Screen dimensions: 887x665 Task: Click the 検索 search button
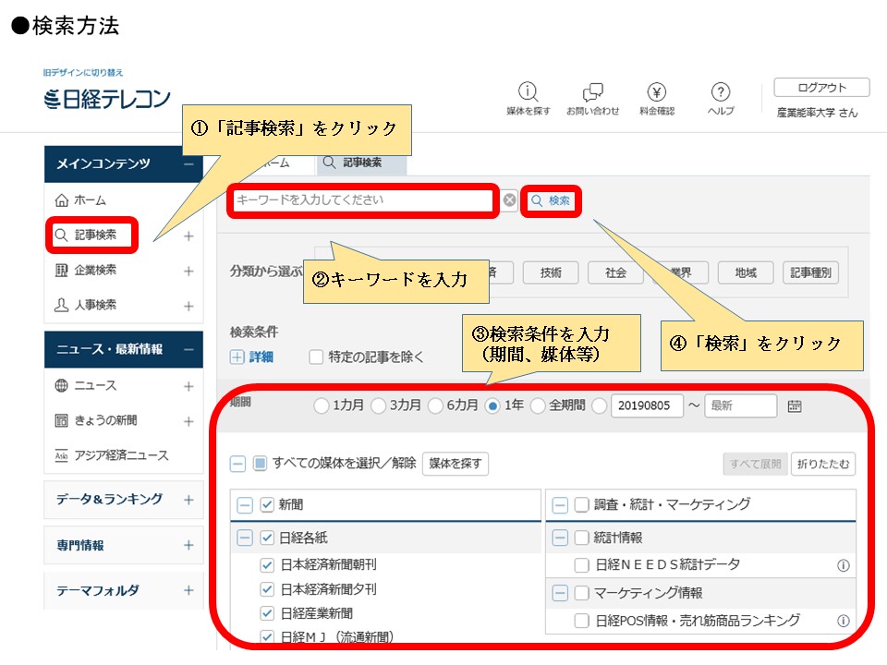click(x=551, y=200)
